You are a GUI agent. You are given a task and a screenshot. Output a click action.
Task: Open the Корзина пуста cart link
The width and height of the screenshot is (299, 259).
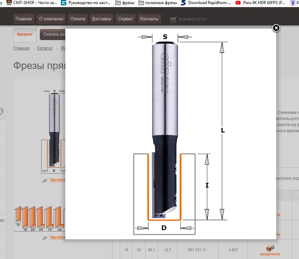tap(193, 19)
